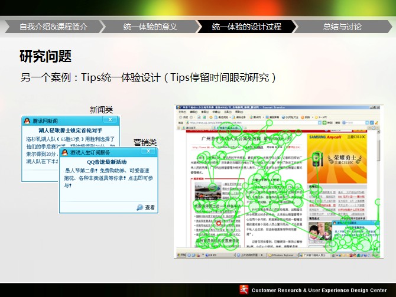Click the Windows 开始 start button

(x=181, y=255)
